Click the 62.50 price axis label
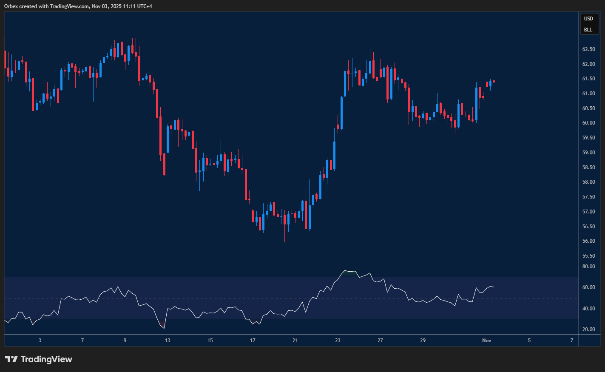605x372 pixels. [x=589, y=49]
